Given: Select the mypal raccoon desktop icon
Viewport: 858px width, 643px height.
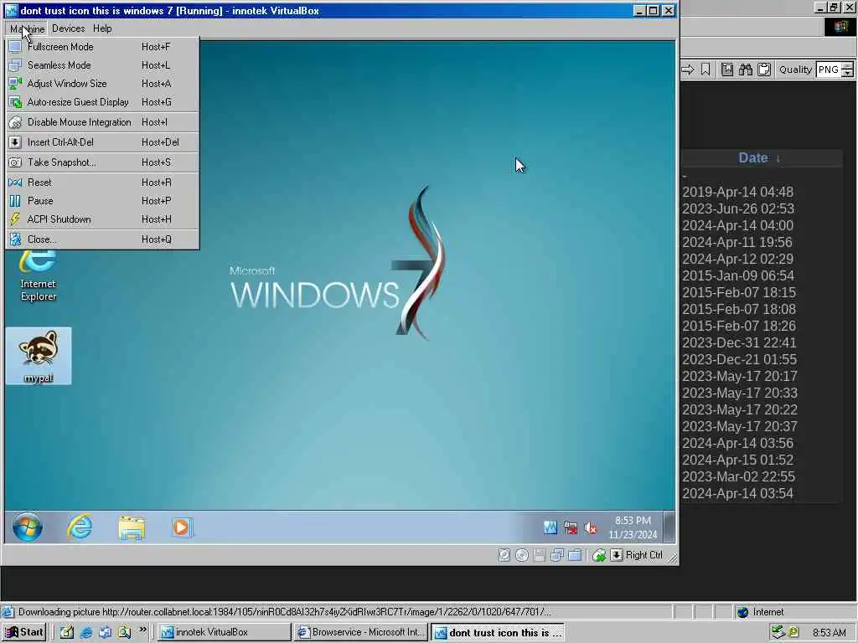Looking at the screenshot, I should (x=39, y=356).
